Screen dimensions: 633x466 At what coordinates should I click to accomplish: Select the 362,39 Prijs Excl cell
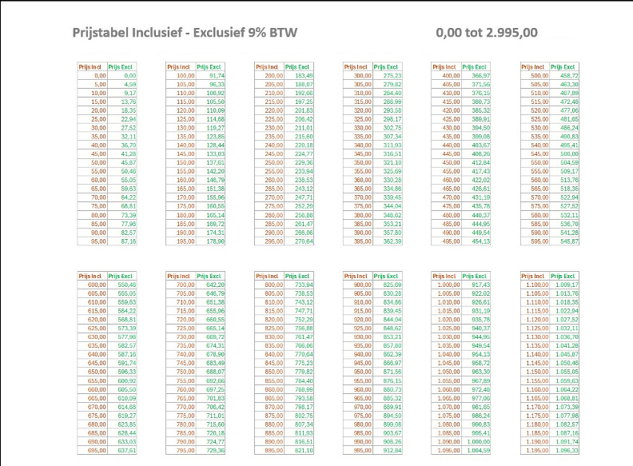tap(388, 241)
